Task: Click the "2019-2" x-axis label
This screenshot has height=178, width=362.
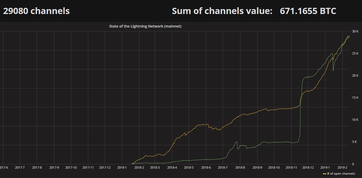Action: pyautogui.click(x=343, y=168)
